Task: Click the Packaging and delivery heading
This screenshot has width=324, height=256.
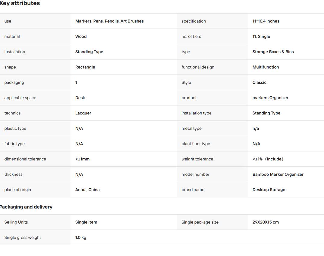Action: click(26, 207)
